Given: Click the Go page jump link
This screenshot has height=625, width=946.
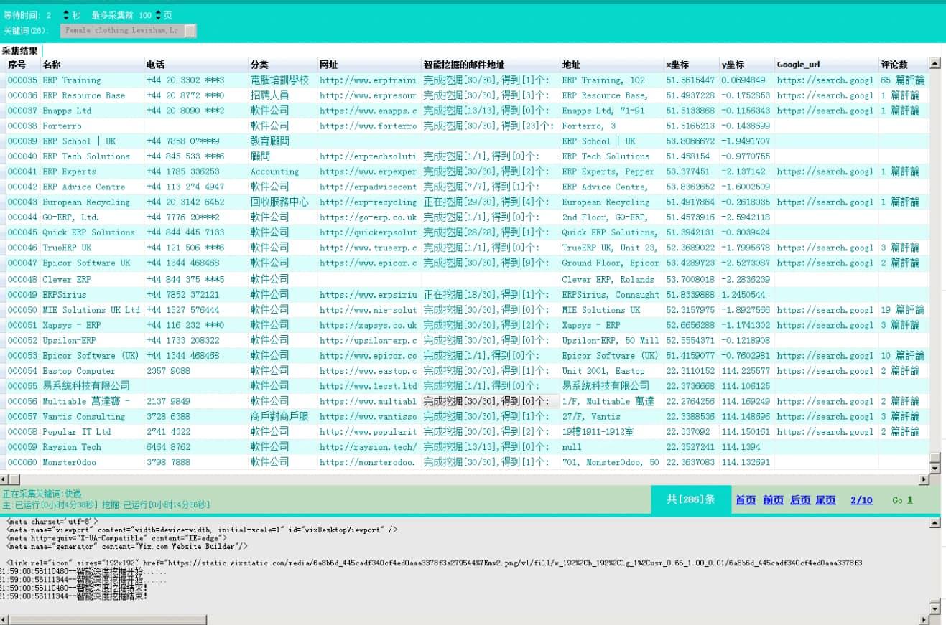Looking at the screenshot, I should point(897,500).
